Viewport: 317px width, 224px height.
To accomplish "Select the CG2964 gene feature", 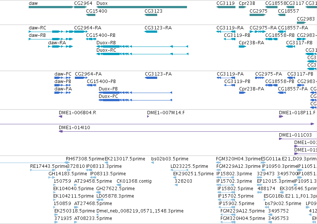I will pos(80,7).
